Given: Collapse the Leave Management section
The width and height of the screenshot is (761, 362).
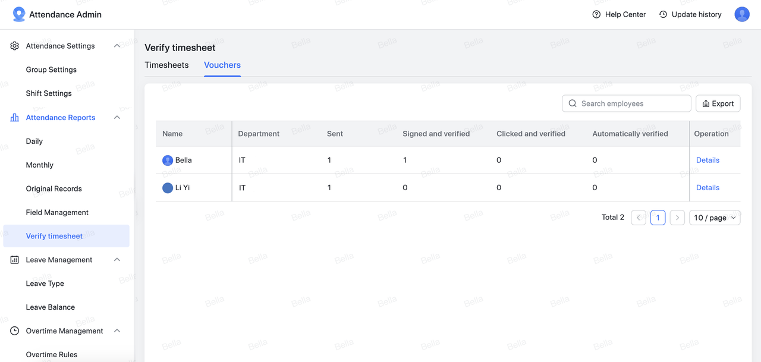Looking at the screenshot, I should coord(117,260).
